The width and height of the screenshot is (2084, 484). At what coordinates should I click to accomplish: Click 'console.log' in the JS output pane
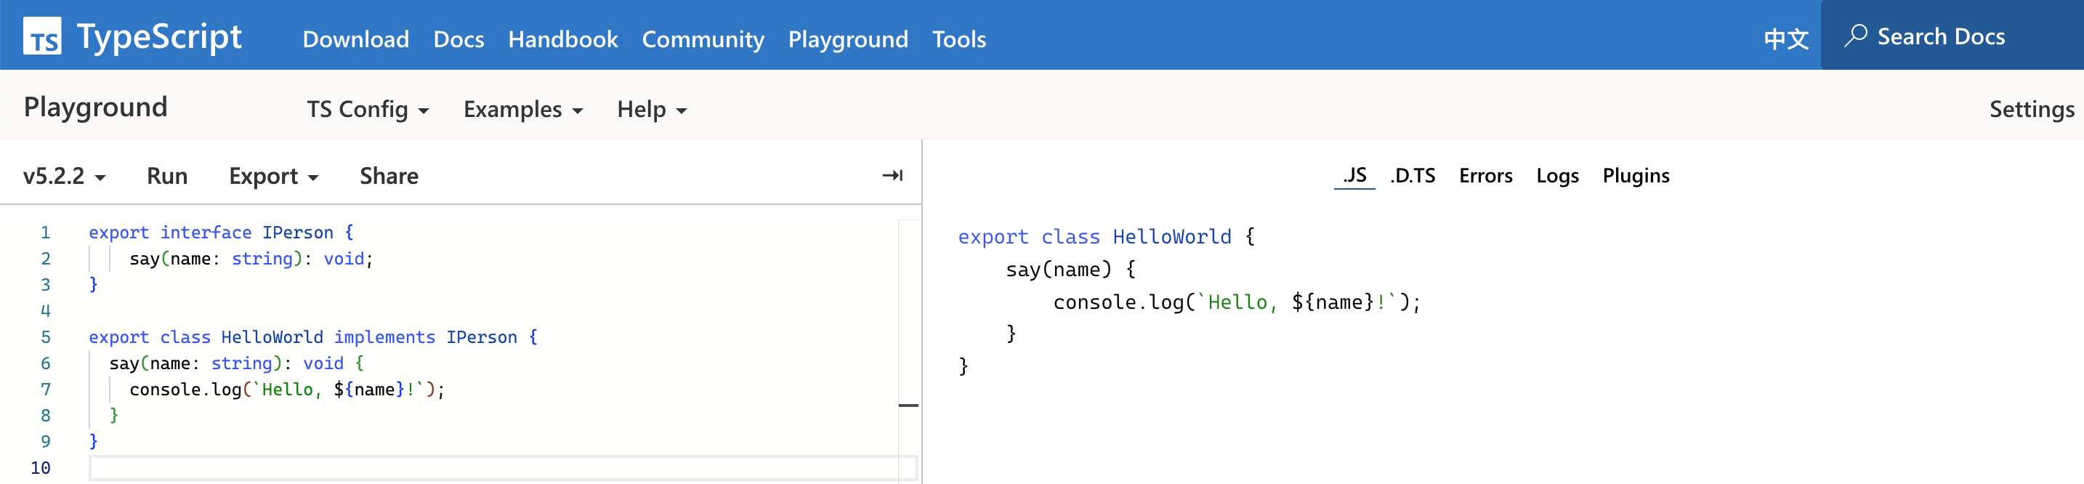1119,302
